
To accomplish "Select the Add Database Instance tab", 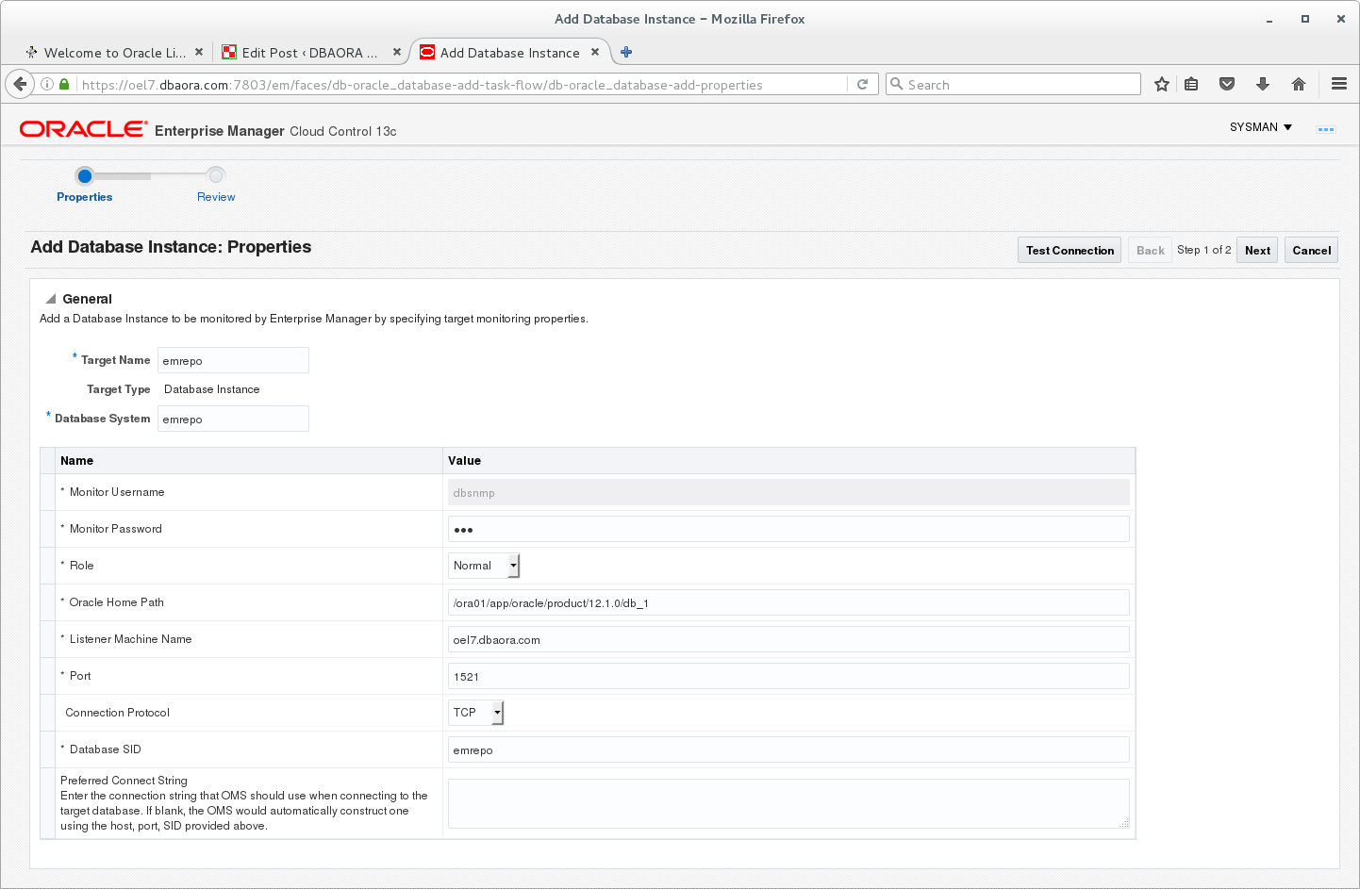I will point(510,53).
